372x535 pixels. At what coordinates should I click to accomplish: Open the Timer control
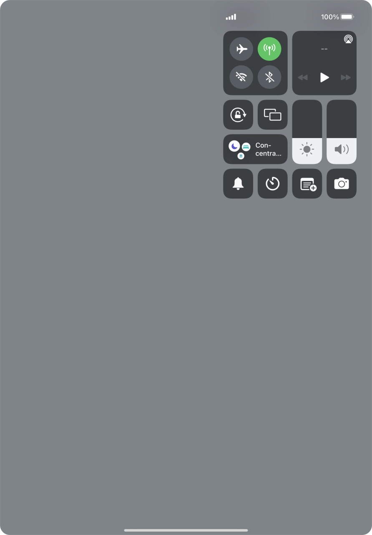pos(273,183)
